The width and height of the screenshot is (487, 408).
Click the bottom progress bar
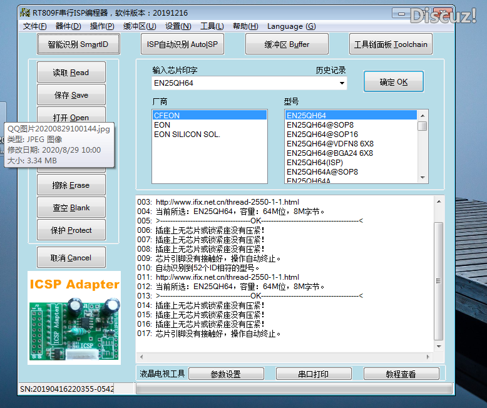click(294, 389)
